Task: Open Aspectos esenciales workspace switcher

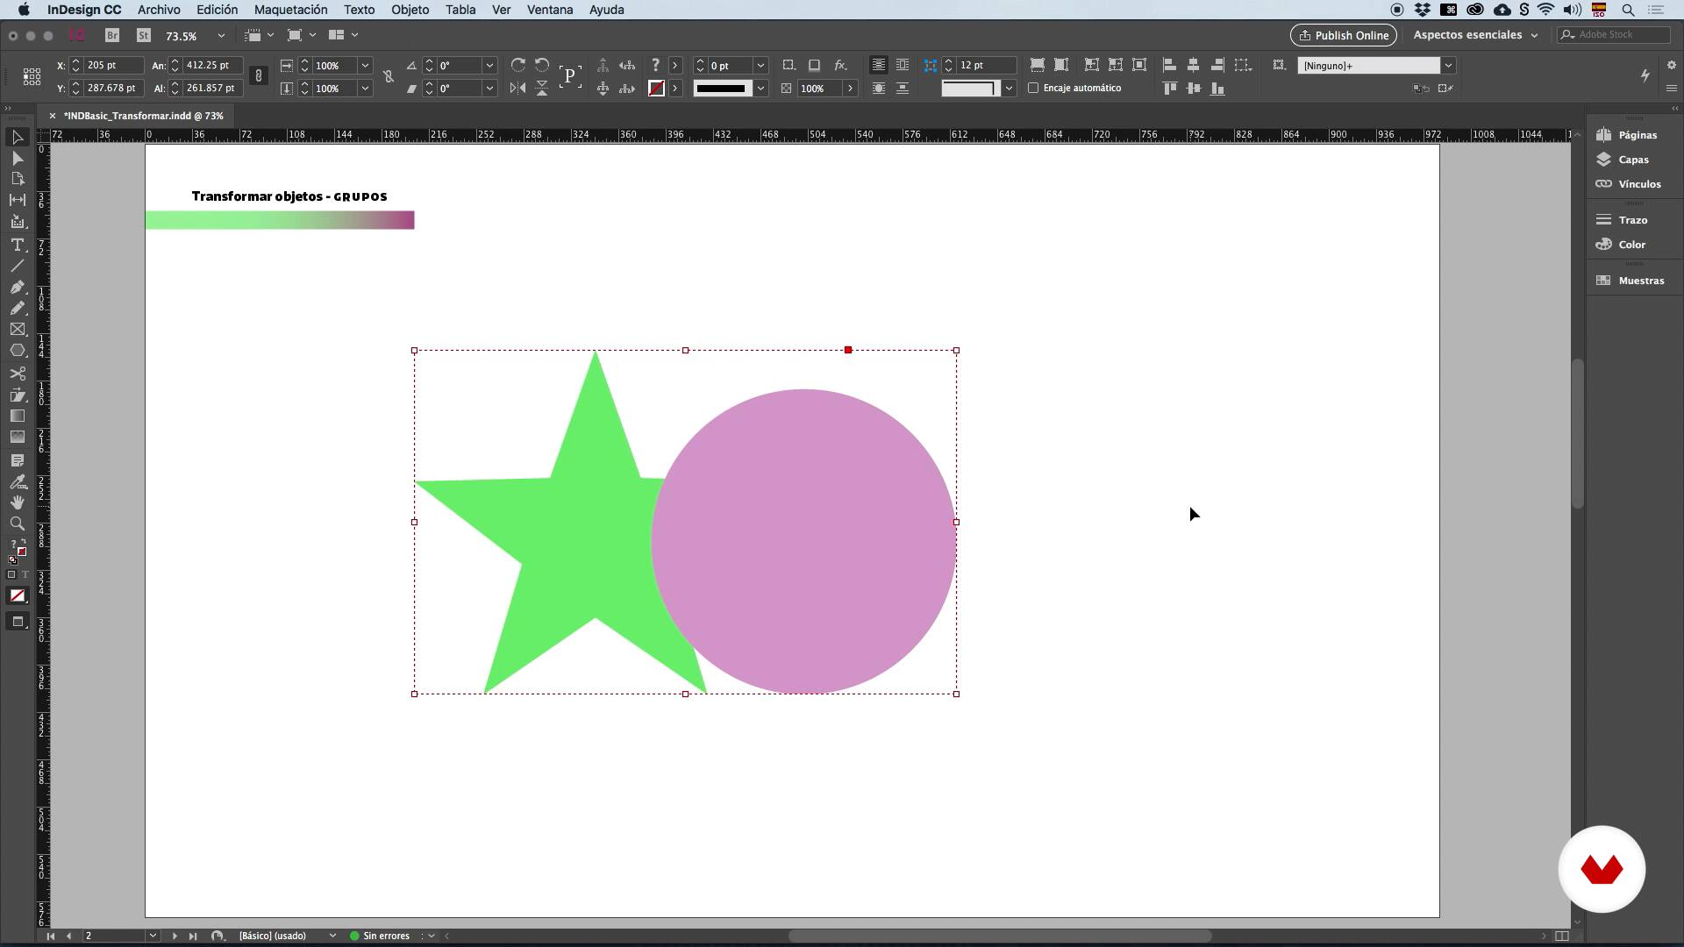Action: (1476, 35)
